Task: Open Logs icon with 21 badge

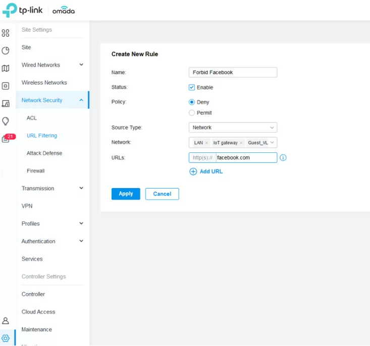Action: [6, 139]
